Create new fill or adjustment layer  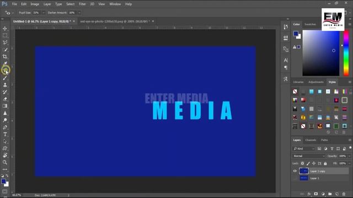[323, 194]
